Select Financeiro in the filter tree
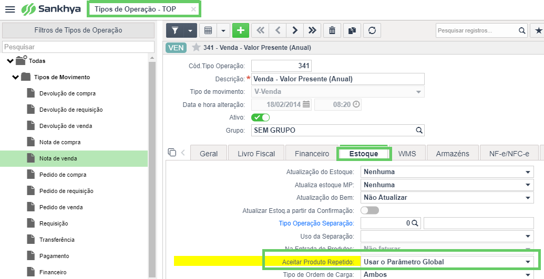544x279 pixels. point(53,272)
